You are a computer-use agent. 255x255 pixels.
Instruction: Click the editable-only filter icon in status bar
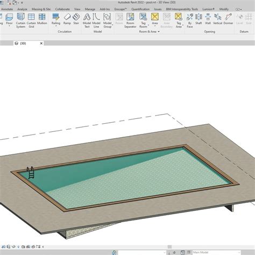(189, 252)
